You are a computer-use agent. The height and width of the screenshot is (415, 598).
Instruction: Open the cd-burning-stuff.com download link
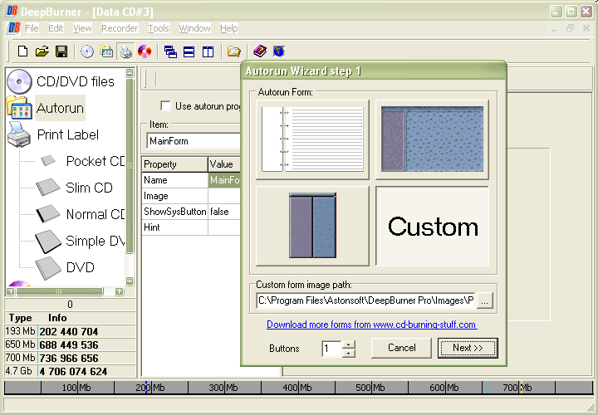pyautogui.click(x=372, y=325)
